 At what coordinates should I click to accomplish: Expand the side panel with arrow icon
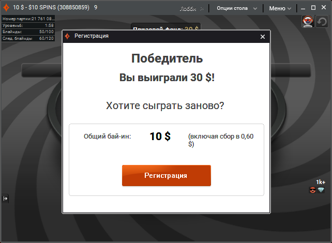pyautogui.click(x=5, y=199)
